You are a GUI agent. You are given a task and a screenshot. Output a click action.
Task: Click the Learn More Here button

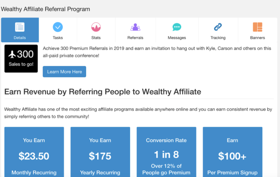[x=65, y=71]
